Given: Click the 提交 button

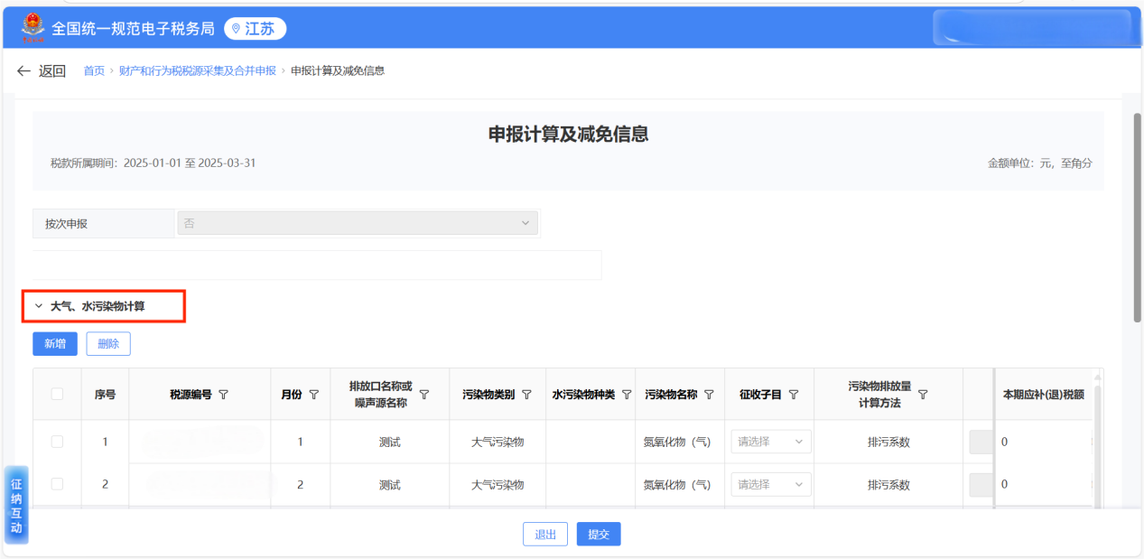Looking at the screenshot, I should click(599, 534).
